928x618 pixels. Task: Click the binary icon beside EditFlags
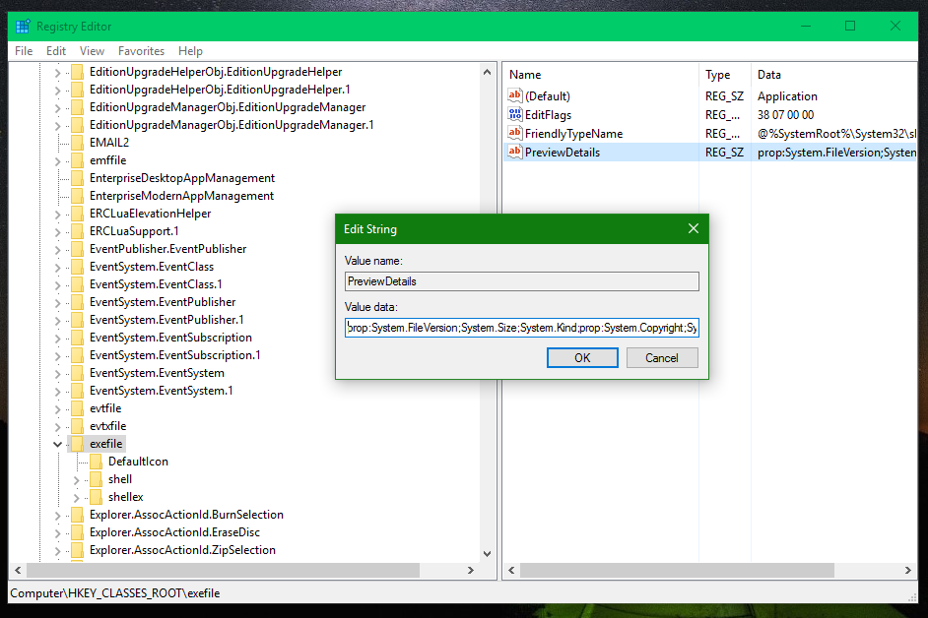coord(514,114)
